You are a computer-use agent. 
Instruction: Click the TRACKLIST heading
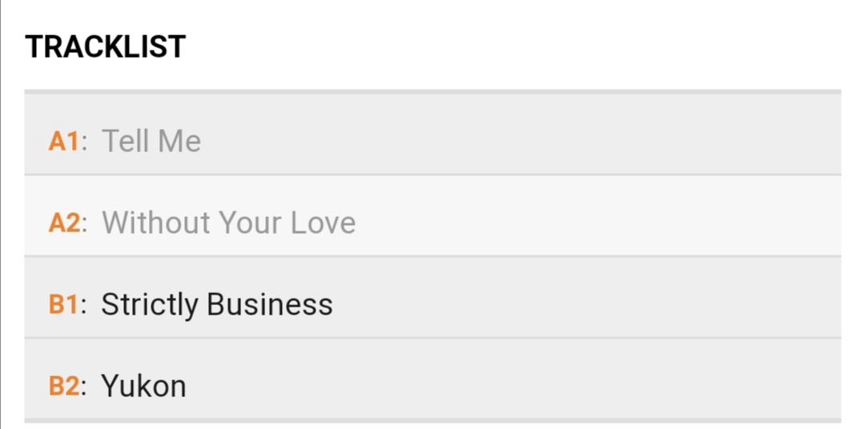(x=105, y=47)
